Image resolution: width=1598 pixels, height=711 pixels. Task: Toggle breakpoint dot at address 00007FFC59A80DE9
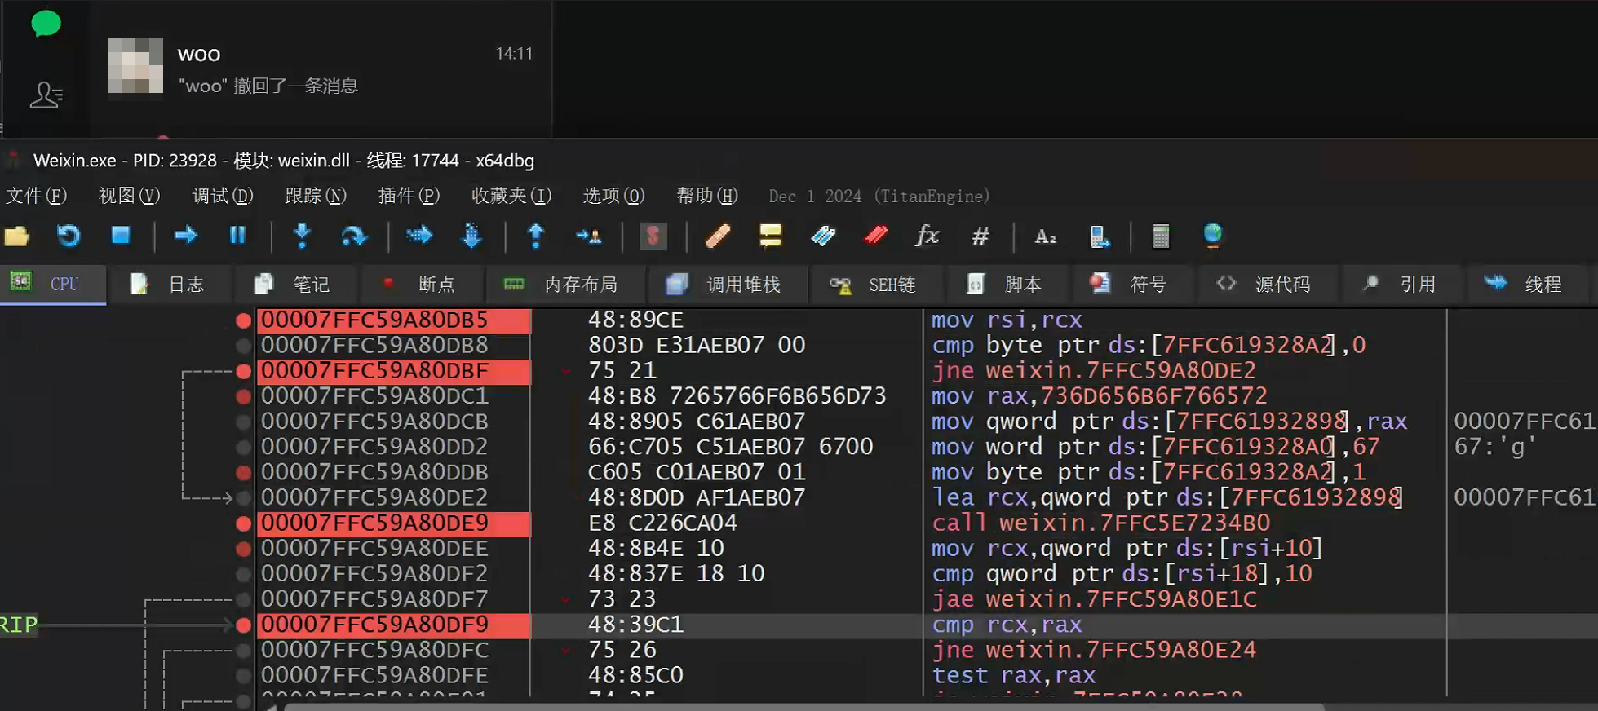pyautogui.click(x=243, y=523)
